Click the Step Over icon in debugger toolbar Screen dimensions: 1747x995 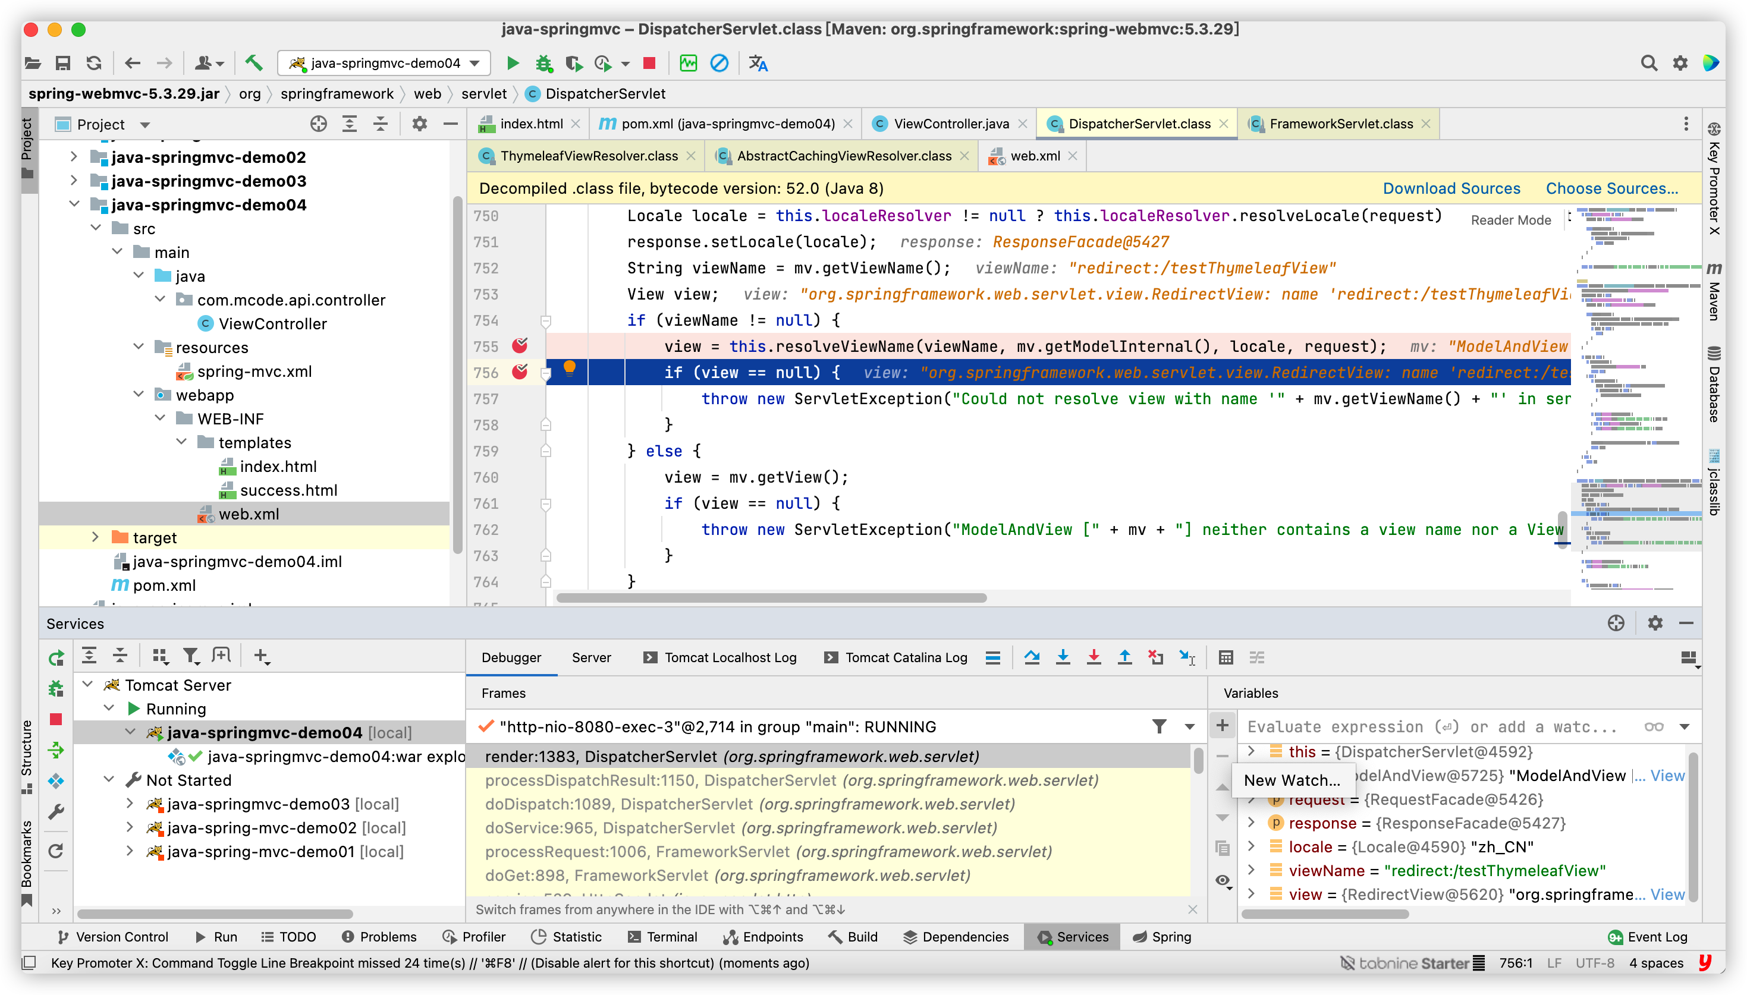[x=1034, y=657]
